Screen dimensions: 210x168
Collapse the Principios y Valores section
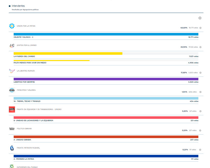200,92
